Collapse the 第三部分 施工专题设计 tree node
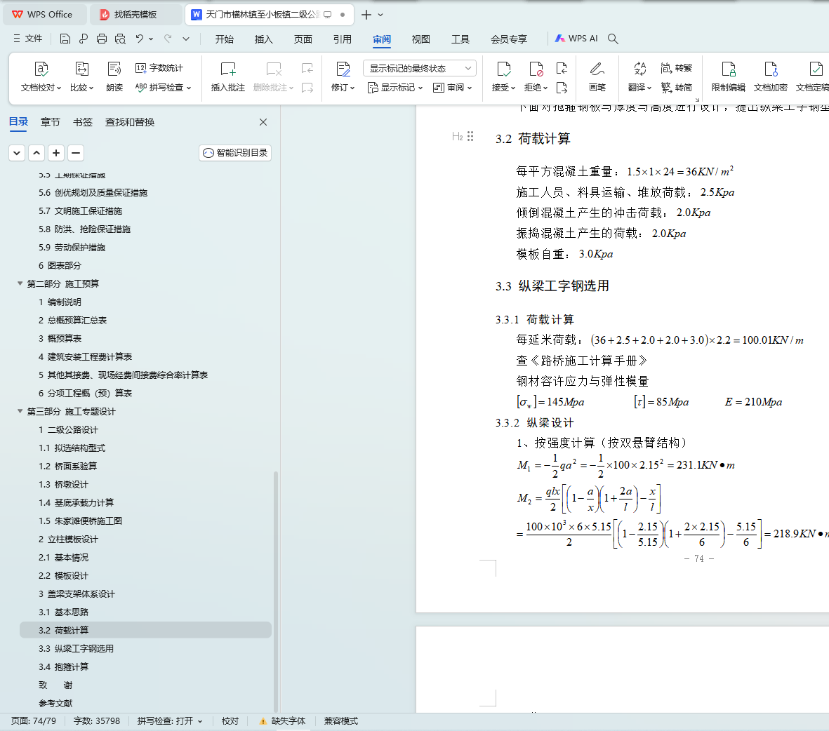Image resolution: width=829 pixels, height=731 pixels. 20,411
